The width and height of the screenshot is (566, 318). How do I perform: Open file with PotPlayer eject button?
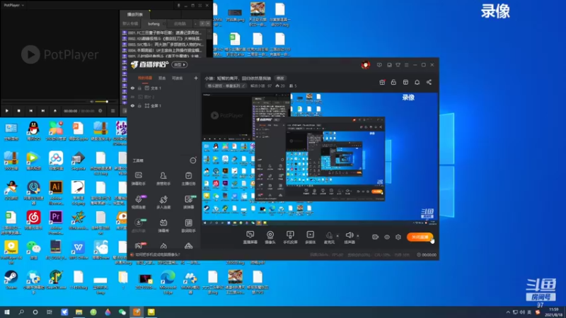point(55,111)
